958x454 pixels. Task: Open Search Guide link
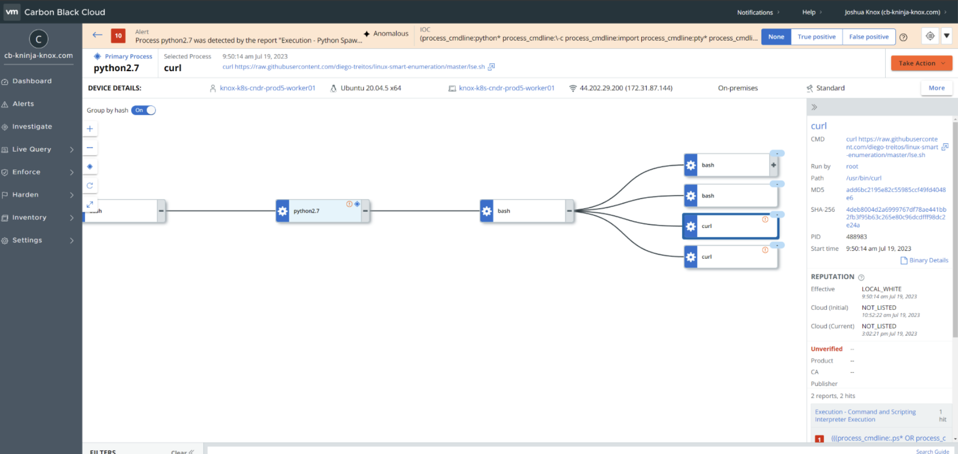click(932, 451)
